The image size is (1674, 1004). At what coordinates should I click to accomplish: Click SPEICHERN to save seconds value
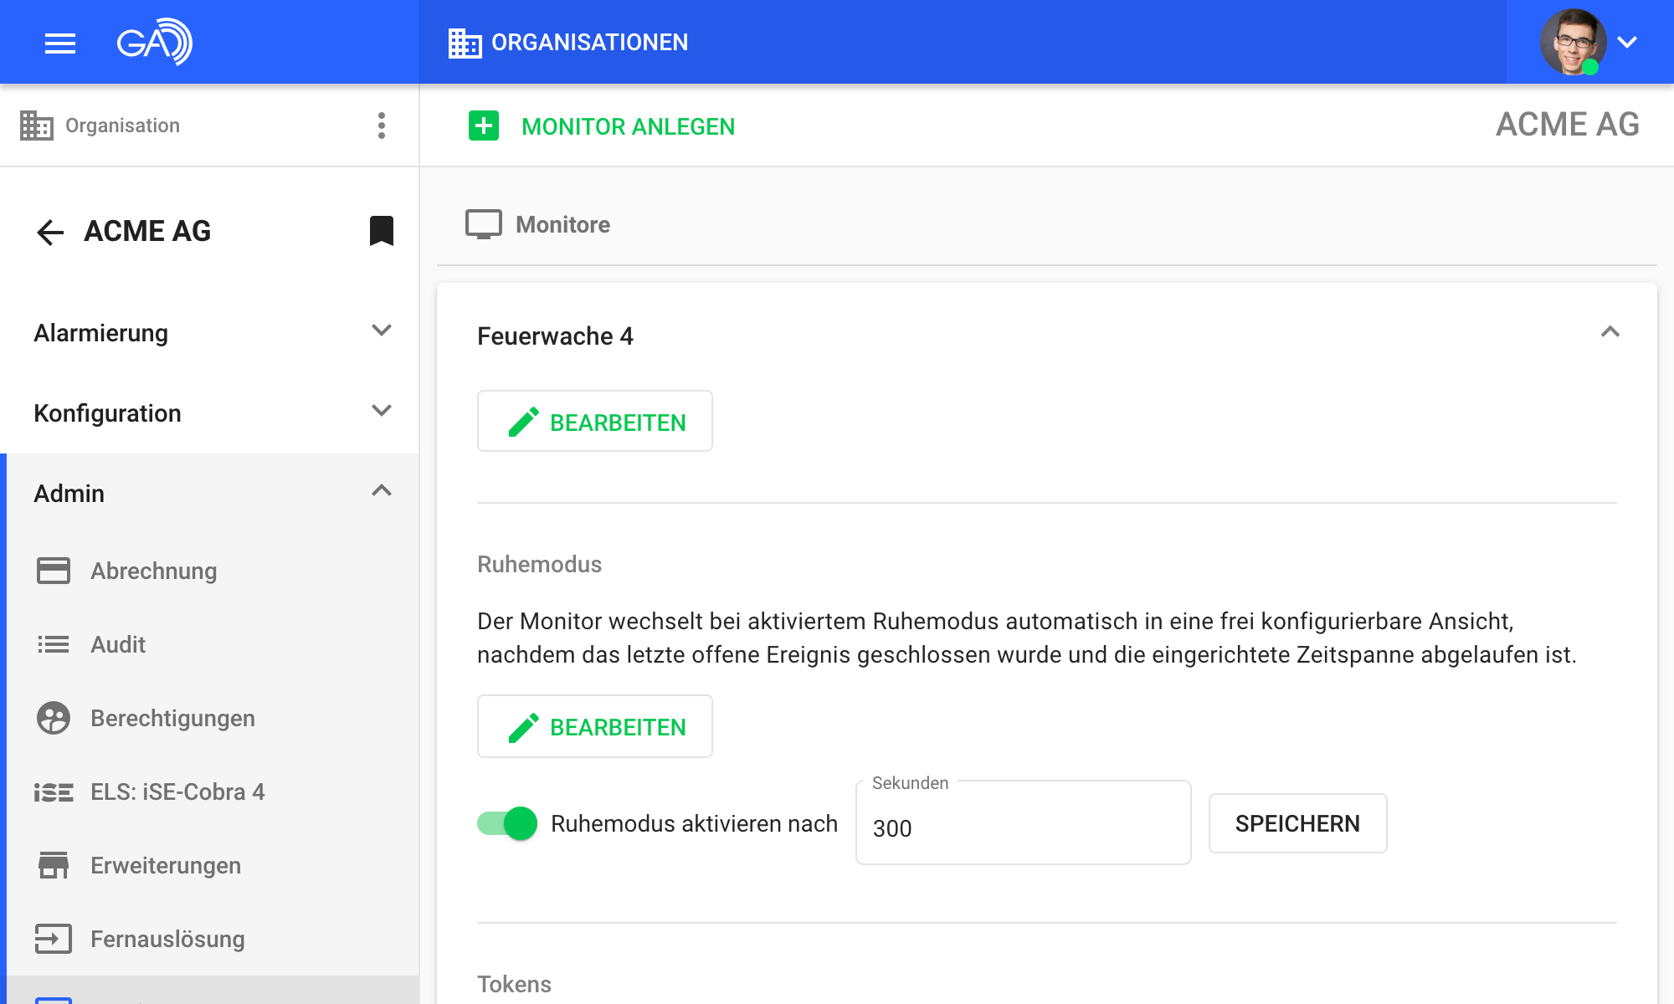[1297, 823]
